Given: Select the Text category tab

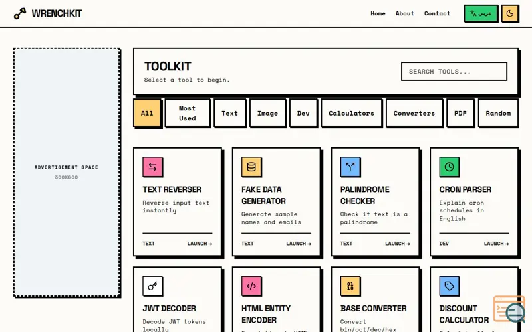Looking at the screenshot, I should point(229,113).
